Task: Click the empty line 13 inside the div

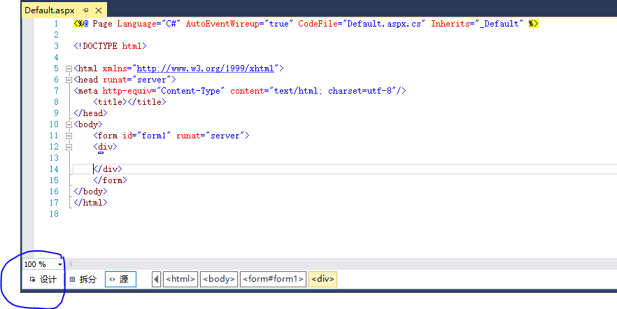Action: 345,158
